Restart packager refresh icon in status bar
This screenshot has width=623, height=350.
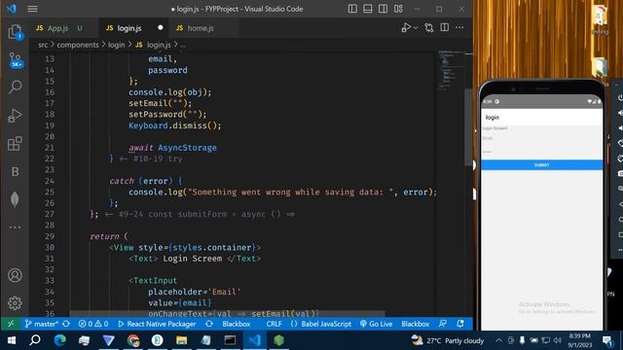[209, 324]
